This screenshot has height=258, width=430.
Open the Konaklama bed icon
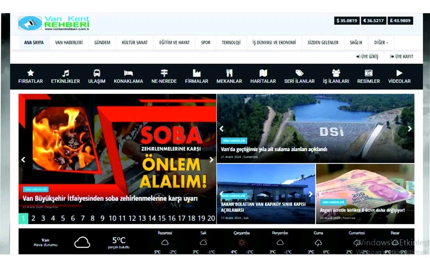tap(128, 73)
